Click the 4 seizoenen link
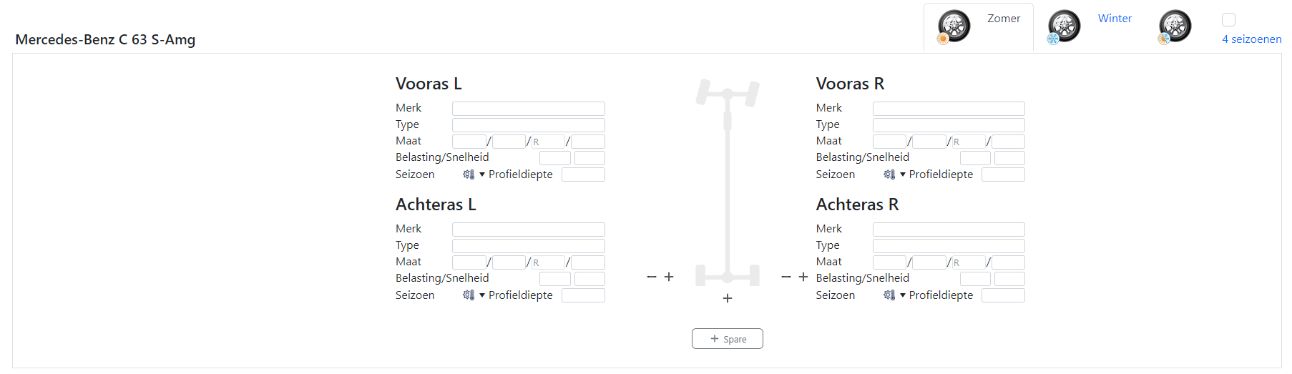This screenshot has width=1292, height=374. (x=1251, y=39)
